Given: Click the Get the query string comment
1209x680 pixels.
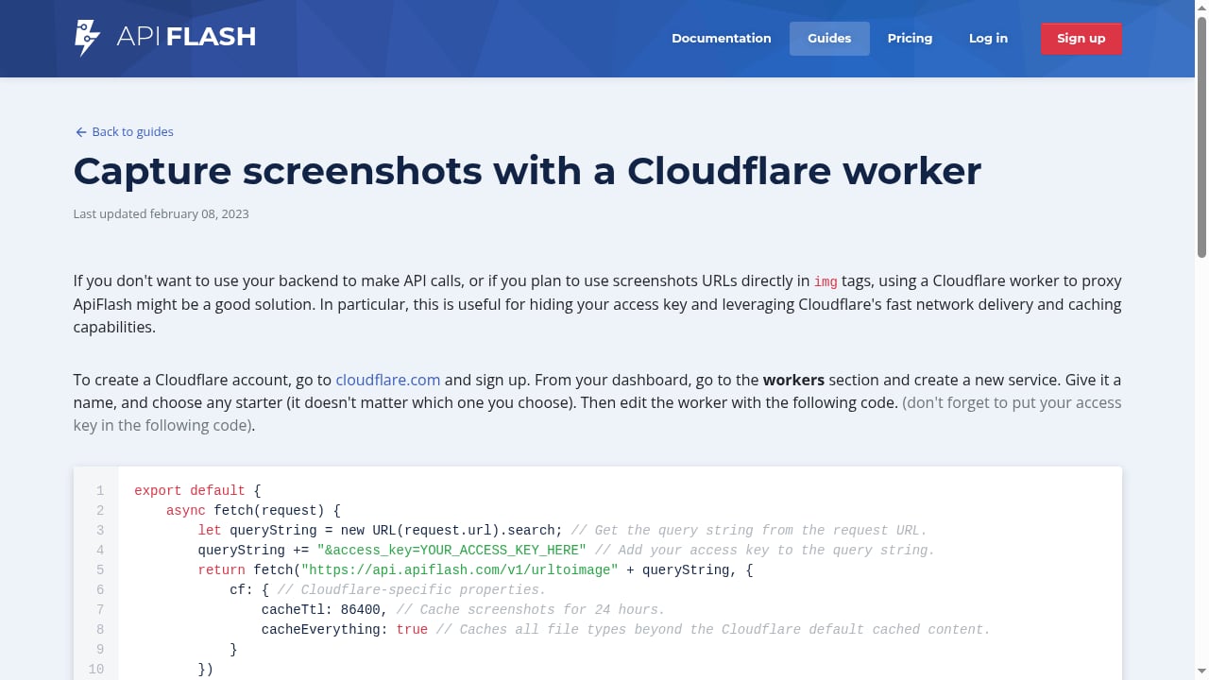Looking at the screenshot, I should (x=749, y=531).
